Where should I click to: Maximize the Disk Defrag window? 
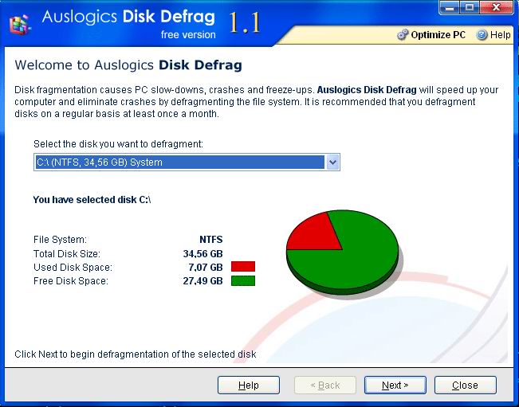(x=470, y=7)
